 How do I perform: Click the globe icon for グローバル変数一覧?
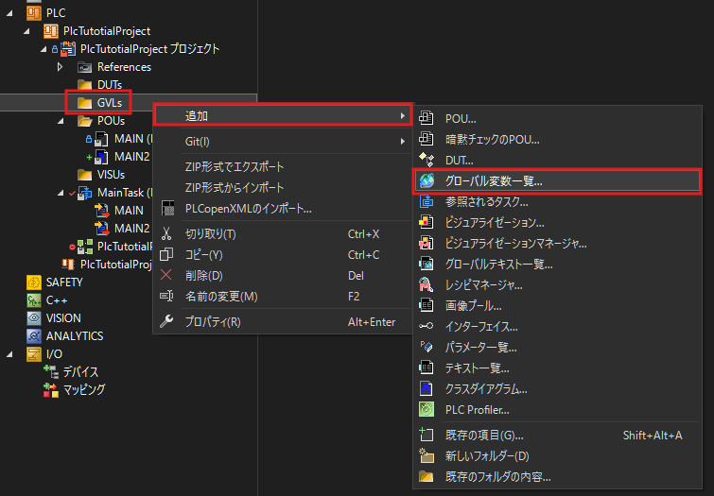coord(426,180)
